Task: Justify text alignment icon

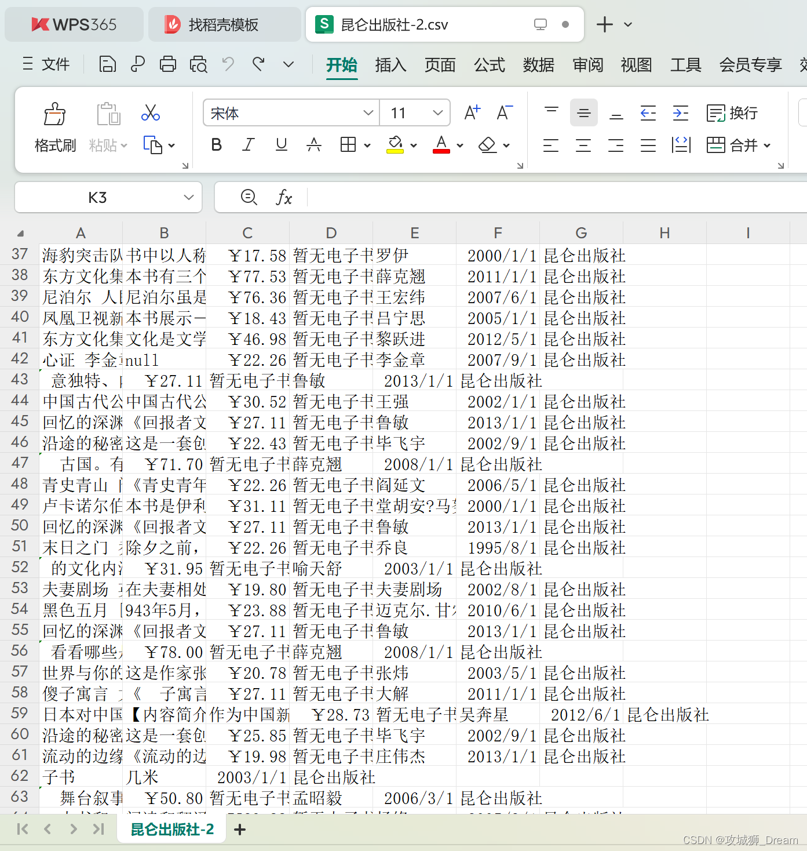Action: [x=648, y=145]
